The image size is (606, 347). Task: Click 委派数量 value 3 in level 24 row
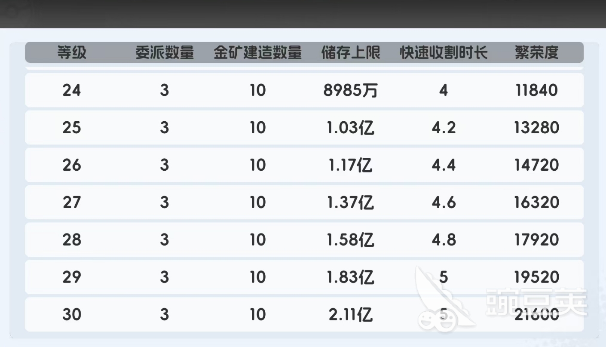[165, 90]
